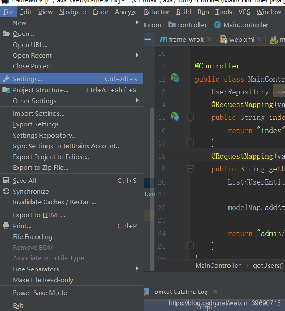
Task: Open the Edit menu
Action: point(26,12)
